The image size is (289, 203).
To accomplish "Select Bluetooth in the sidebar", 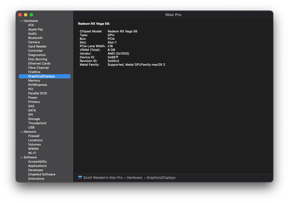I will [35, 38].
